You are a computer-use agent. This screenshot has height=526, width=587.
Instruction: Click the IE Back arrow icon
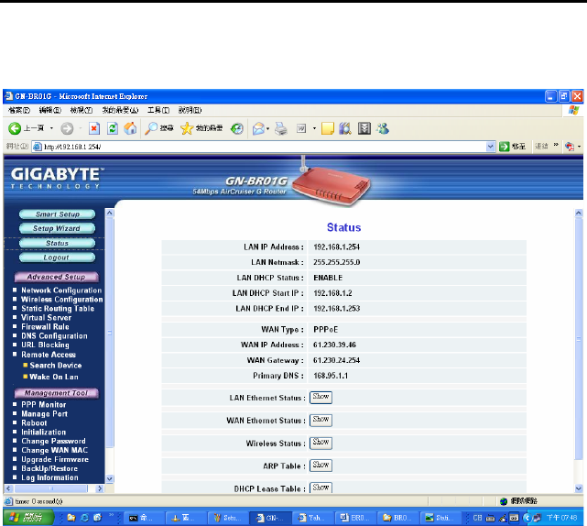[x=15, y=128]
